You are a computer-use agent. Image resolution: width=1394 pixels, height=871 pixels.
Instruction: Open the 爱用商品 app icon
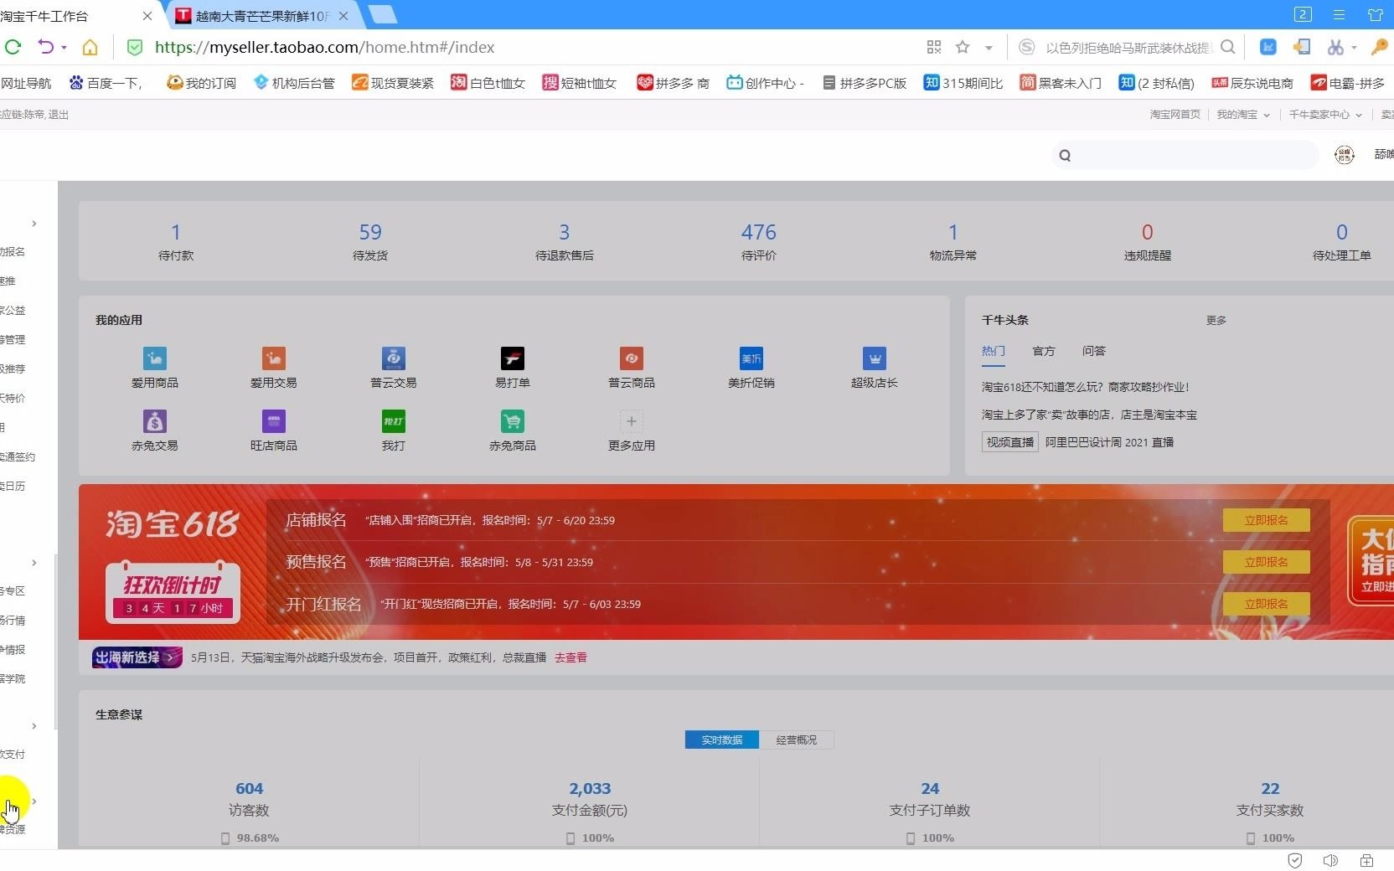[155, 358]
